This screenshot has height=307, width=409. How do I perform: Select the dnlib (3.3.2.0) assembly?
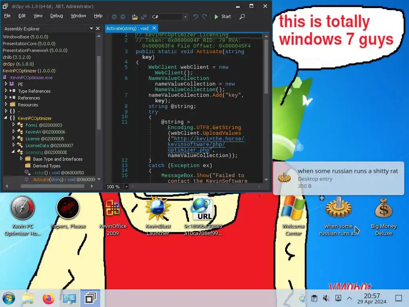17,57
